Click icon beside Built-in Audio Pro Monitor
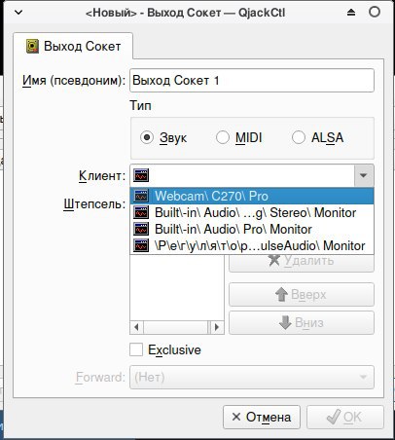The image size is (395, 440). coord(141,229)
